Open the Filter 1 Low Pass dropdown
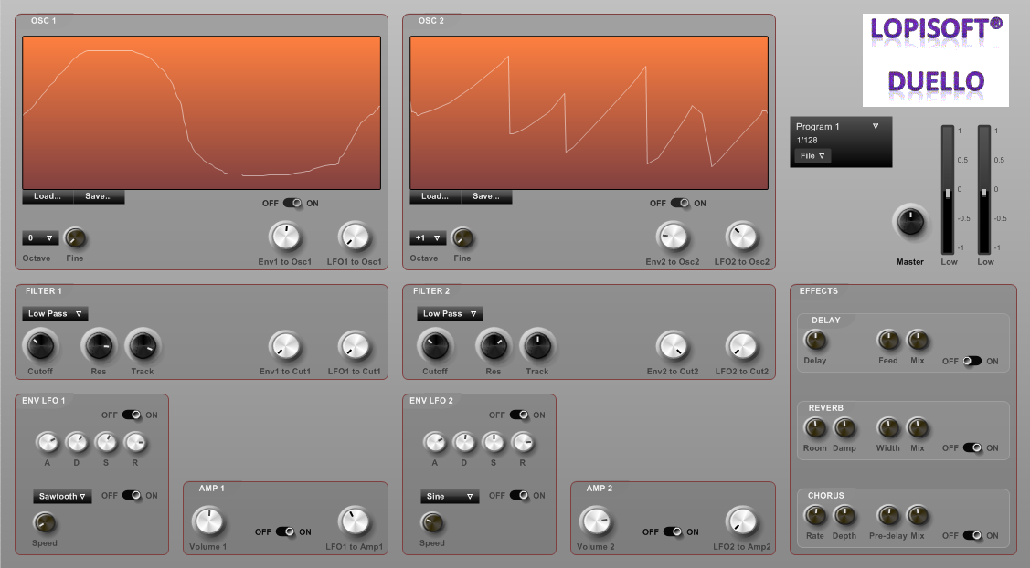 coord(56,314)
